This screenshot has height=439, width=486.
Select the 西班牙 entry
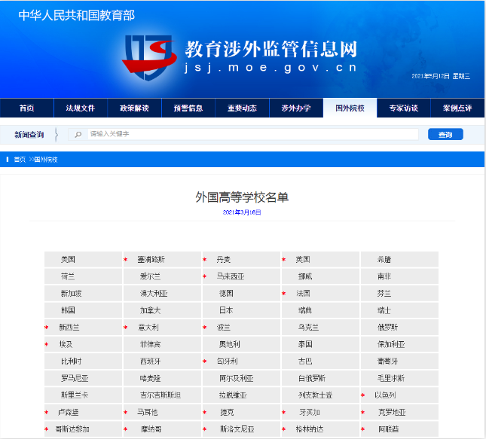tap(151, 361)
